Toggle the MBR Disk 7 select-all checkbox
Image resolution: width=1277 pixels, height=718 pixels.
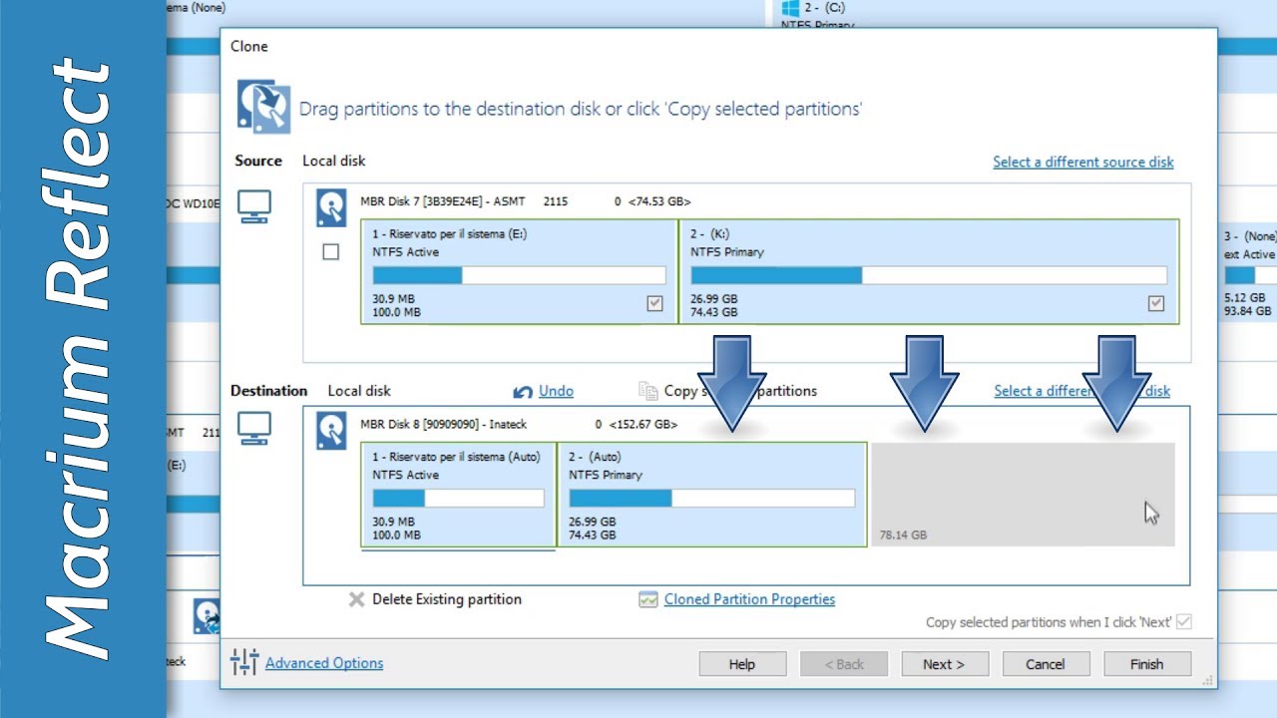[331, 252]
